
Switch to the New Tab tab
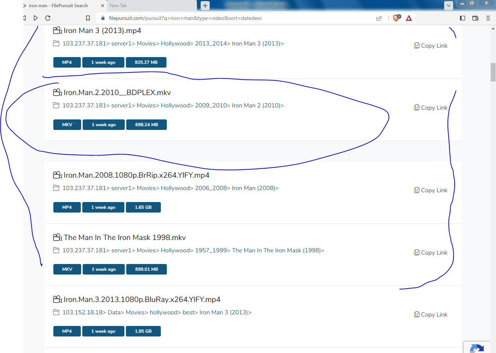click(152, 6)
